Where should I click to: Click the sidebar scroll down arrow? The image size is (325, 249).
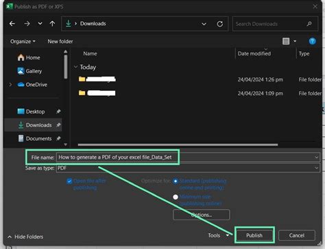tap(66, 144)
